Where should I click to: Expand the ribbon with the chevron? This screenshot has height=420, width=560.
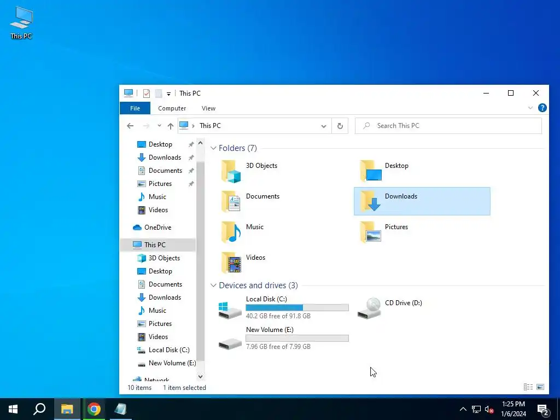(x=530, y=108)
